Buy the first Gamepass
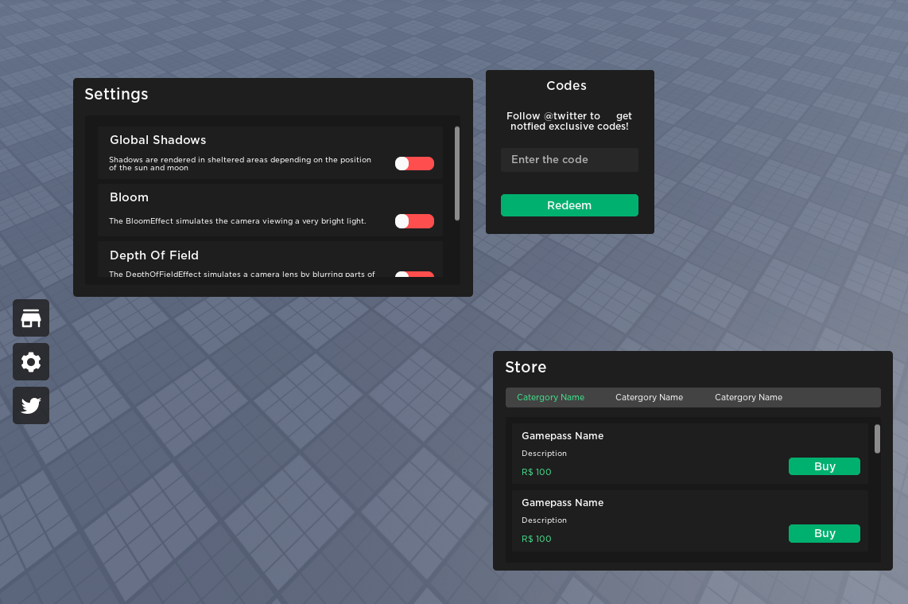Screen dimensions: 908x604 tap(825, 466)
